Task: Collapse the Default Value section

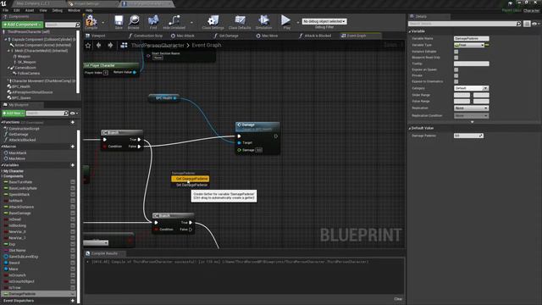Action: click(410, 128)
